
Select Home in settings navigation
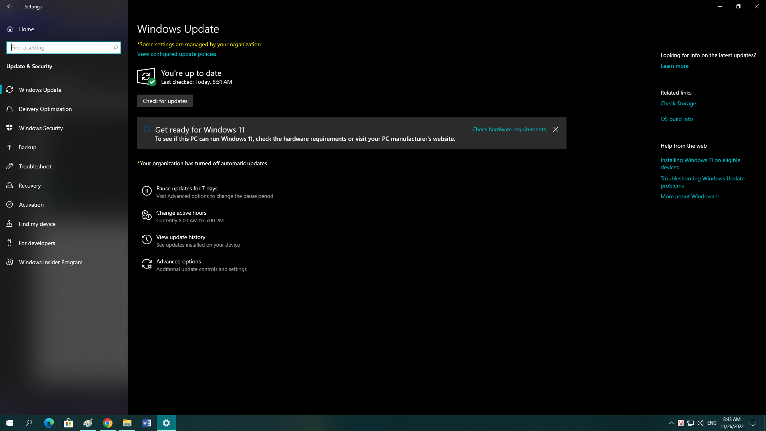[26, 29]
